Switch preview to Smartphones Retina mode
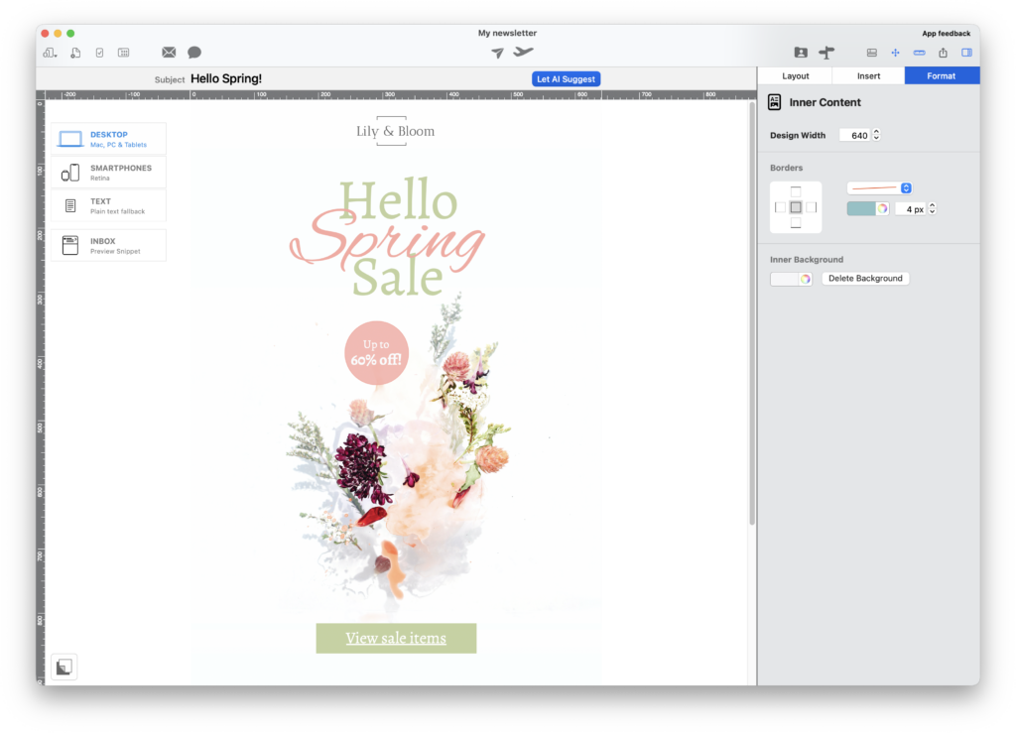1016x733 pixels. (x=111, y=171)
